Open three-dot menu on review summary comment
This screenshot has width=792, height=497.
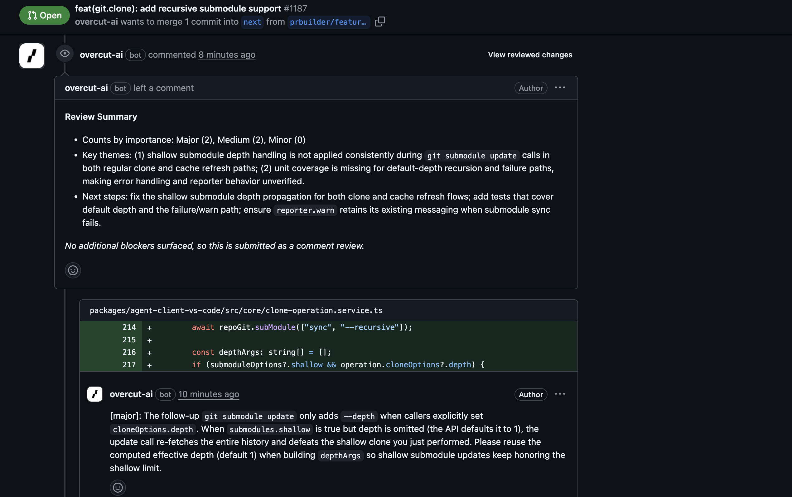560,88
